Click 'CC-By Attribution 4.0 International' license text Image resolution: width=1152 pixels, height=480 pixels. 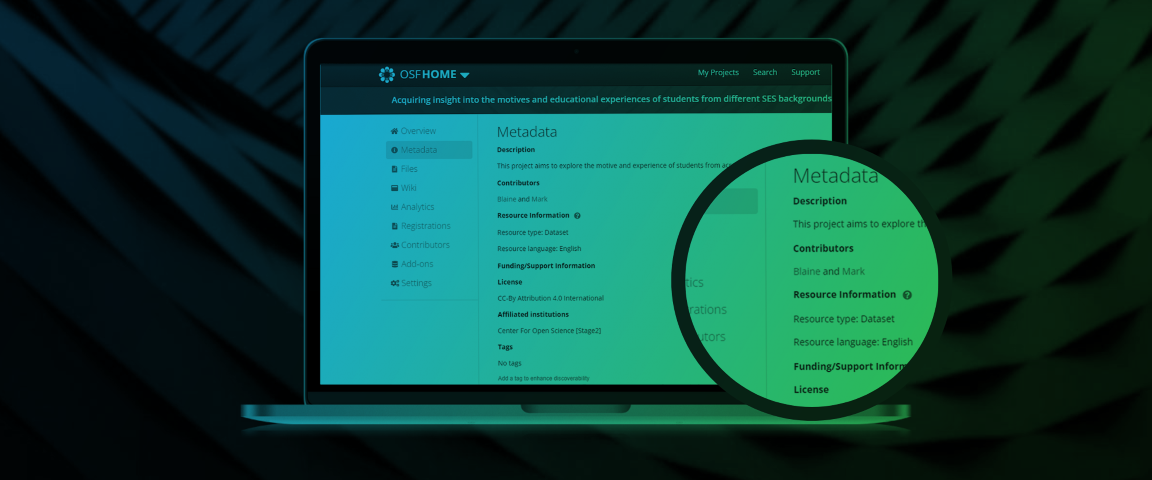pyautogui.click(x=550, y=298)
